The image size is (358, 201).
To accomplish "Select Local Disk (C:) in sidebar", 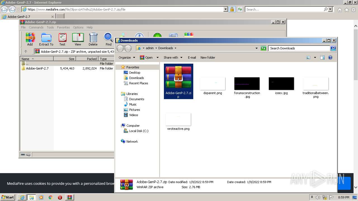I will (x=139, y=131).
